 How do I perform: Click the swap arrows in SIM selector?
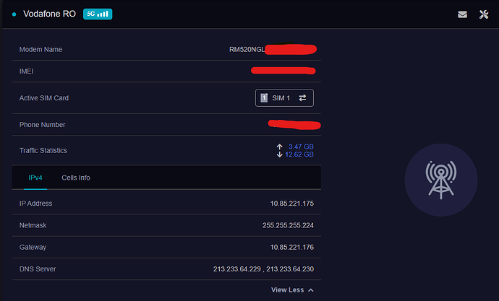coord(302,97)
